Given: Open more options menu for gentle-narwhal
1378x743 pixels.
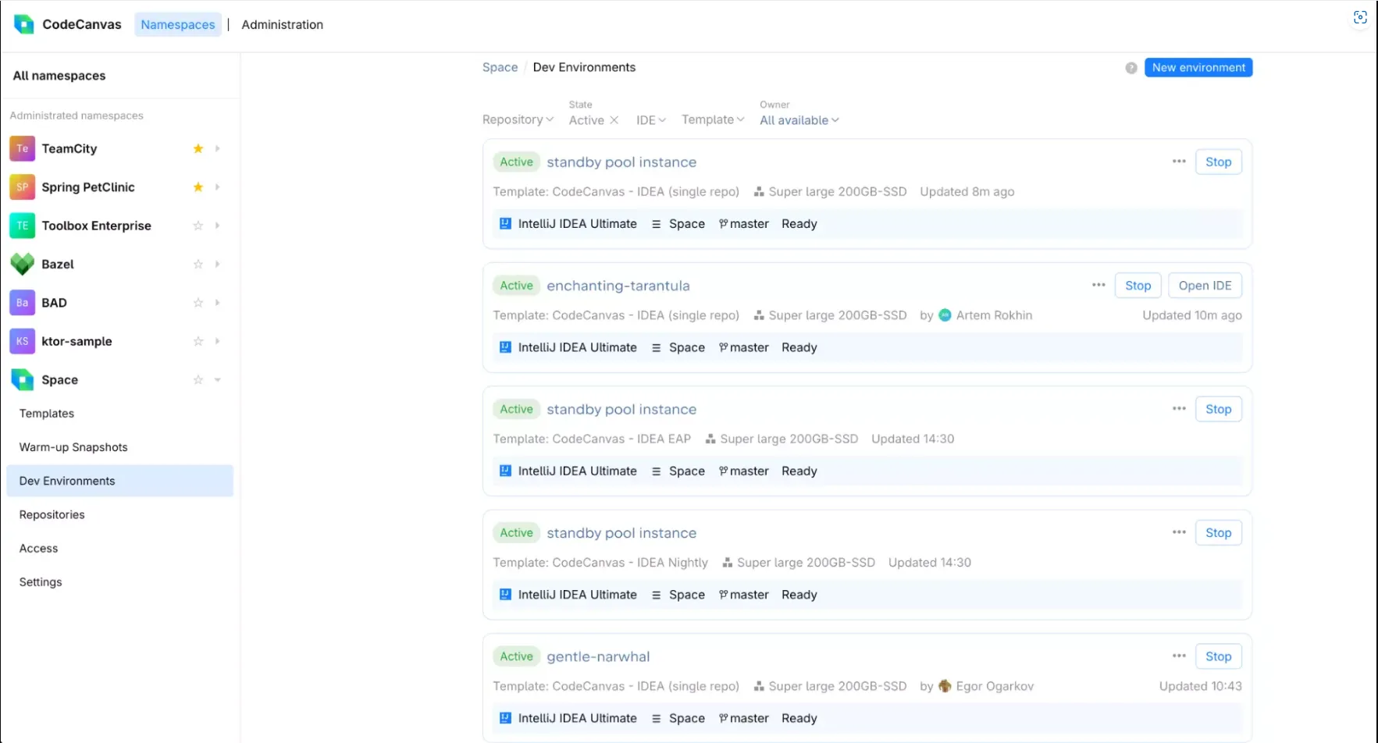Looking at the screenshot, I should (1179, 656).
